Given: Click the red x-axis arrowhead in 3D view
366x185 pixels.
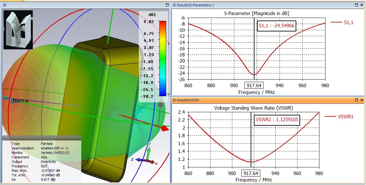Looking at the screenshot, I should pyautogui.click(x=165, y=128).
